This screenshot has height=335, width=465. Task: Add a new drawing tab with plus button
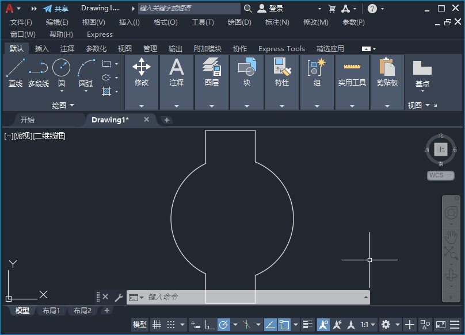[167, 120]
